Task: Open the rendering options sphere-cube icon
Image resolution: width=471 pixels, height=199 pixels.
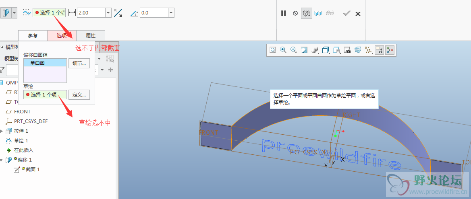Action: click(315, 50)
